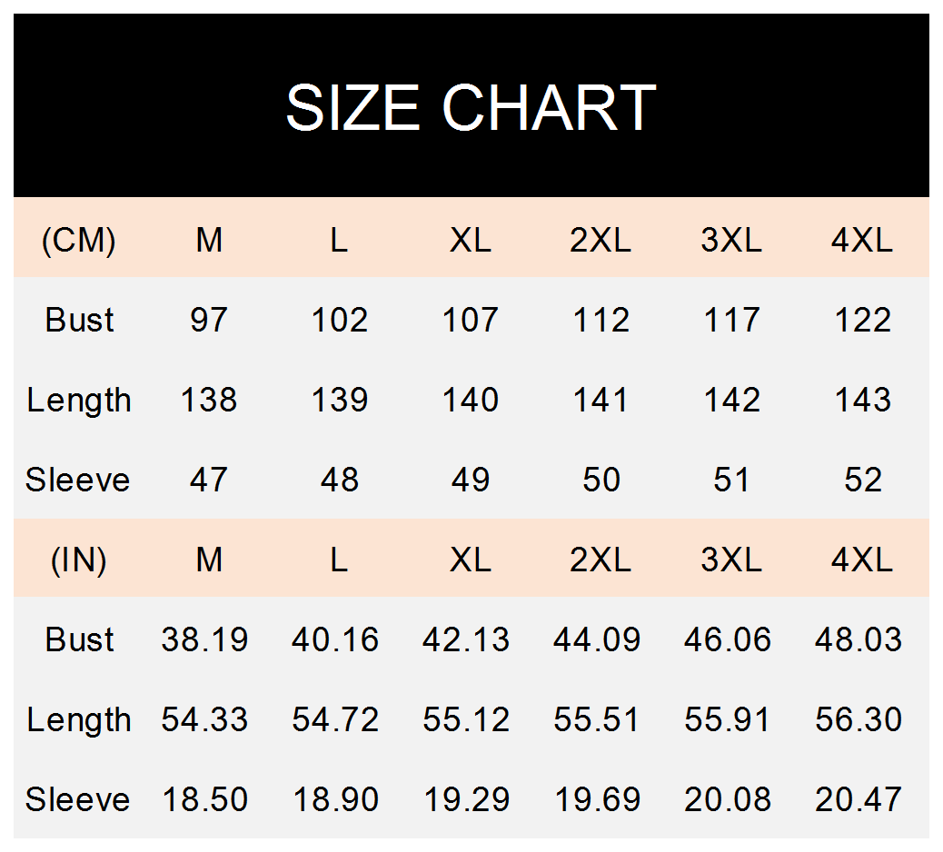Click the Bust value 97

pos(209,320)
